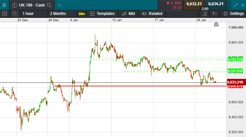Change the Mid price type option
This screenshot has height=137, width=246.
[x=128, y=14]
